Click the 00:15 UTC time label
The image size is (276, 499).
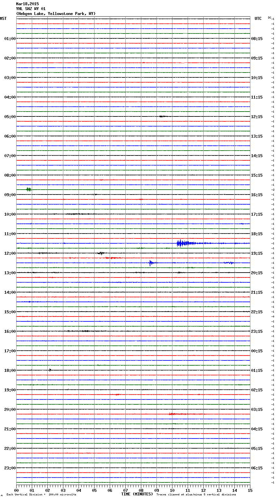(x=257, y=351)
